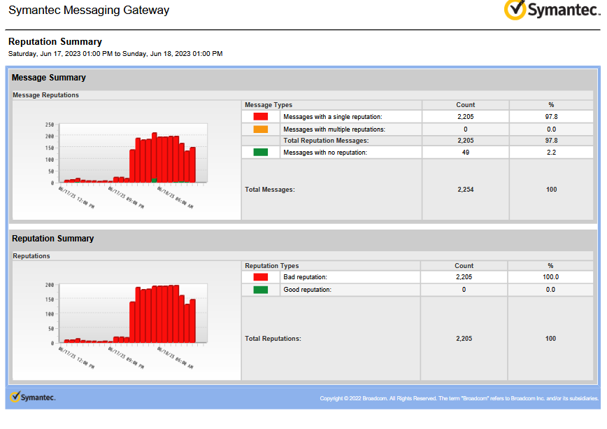Select the "Bad reputation:" label

pos(305,277)
